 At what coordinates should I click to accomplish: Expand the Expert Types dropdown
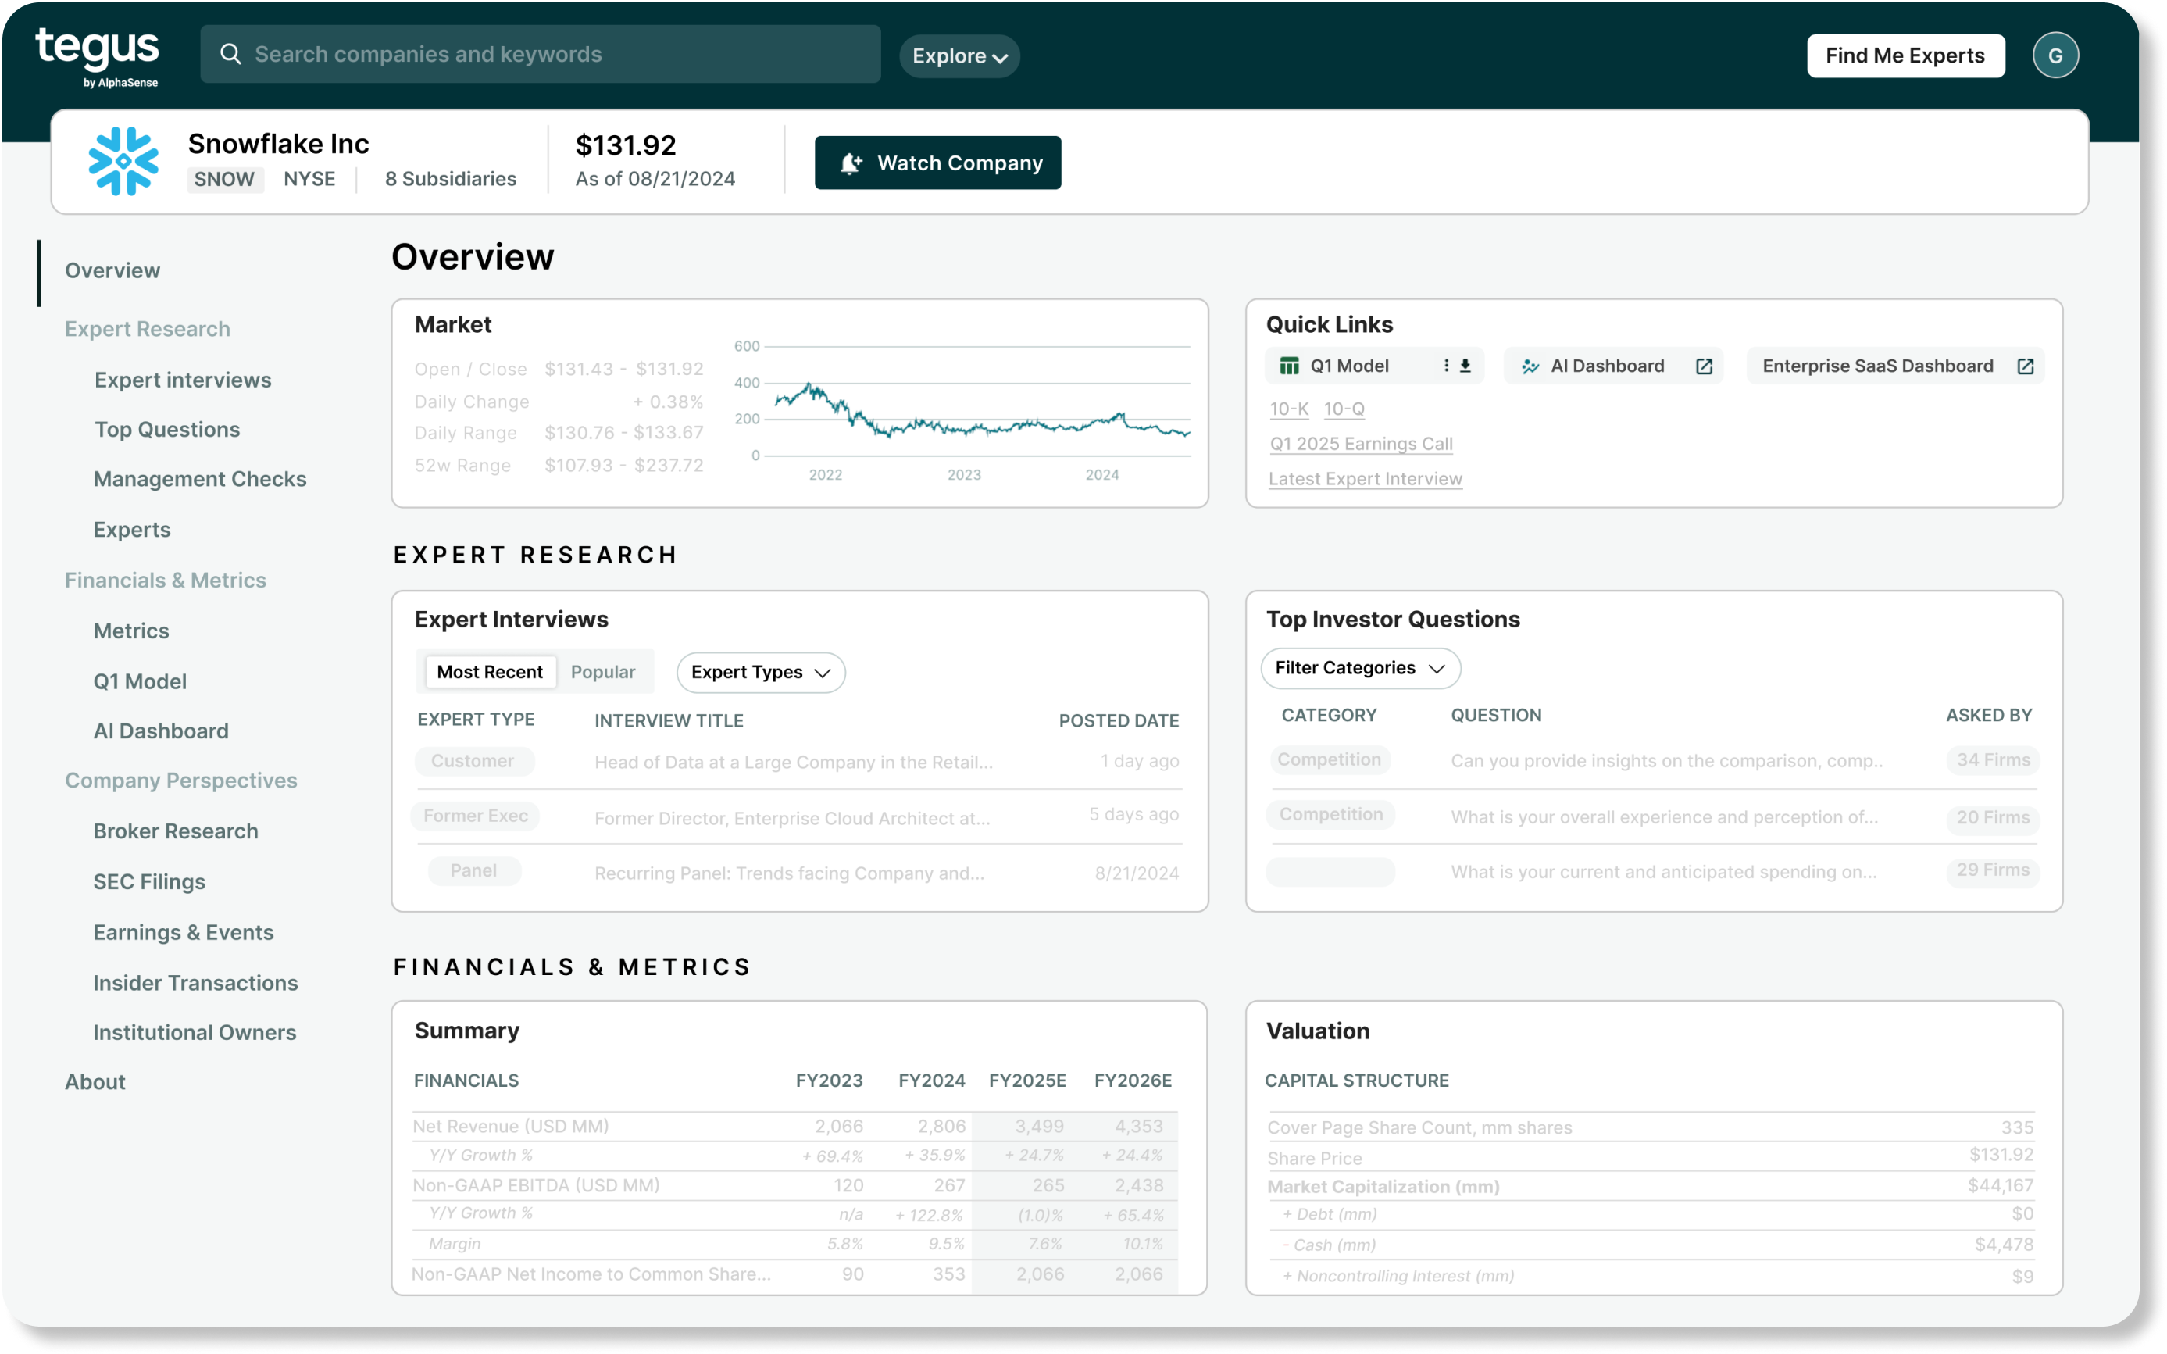point(760,672)
